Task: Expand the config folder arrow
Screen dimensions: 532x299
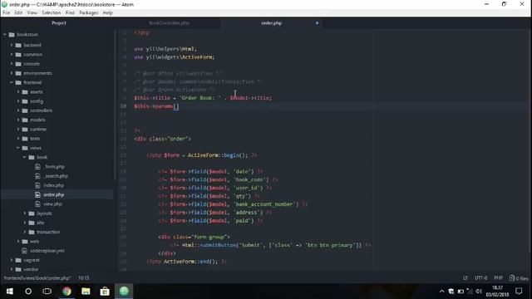Action: click(18, 101)
